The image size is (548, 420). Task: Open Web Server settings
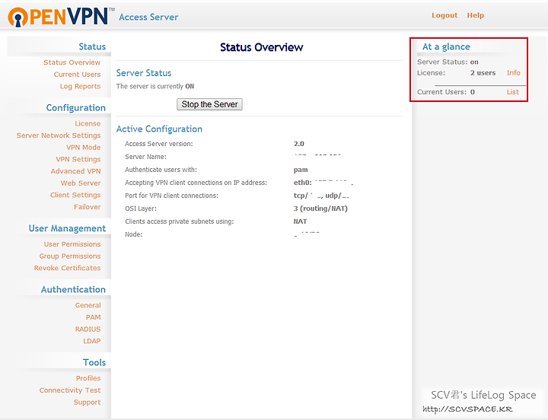(x=81, y=183)
